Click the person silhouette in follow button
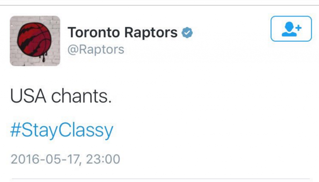The width and height of the screenshot is (319, 182). (288, 29)
